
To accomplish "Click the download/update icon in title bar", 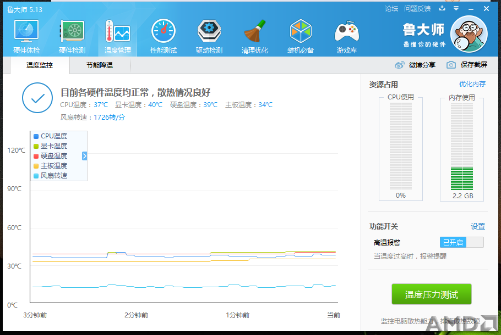I will 442,8.
